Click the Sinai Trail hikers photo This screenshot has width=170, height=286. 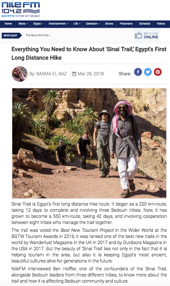pyautogui.click(x=89, y=144)
